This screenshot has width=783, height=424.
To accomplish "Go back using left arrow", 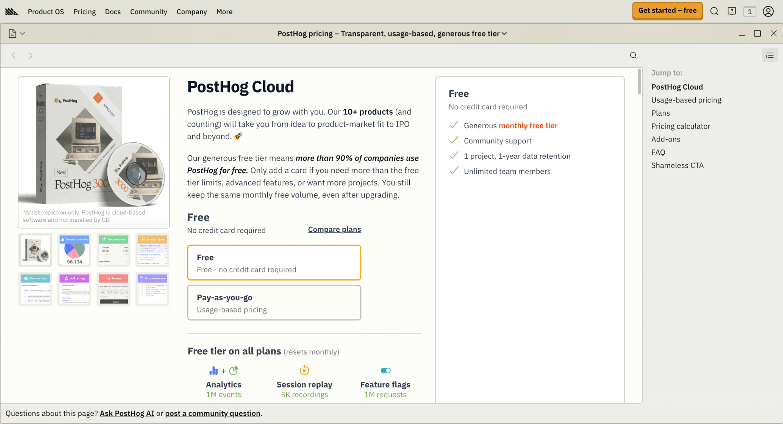I will [x=14, y=55].
